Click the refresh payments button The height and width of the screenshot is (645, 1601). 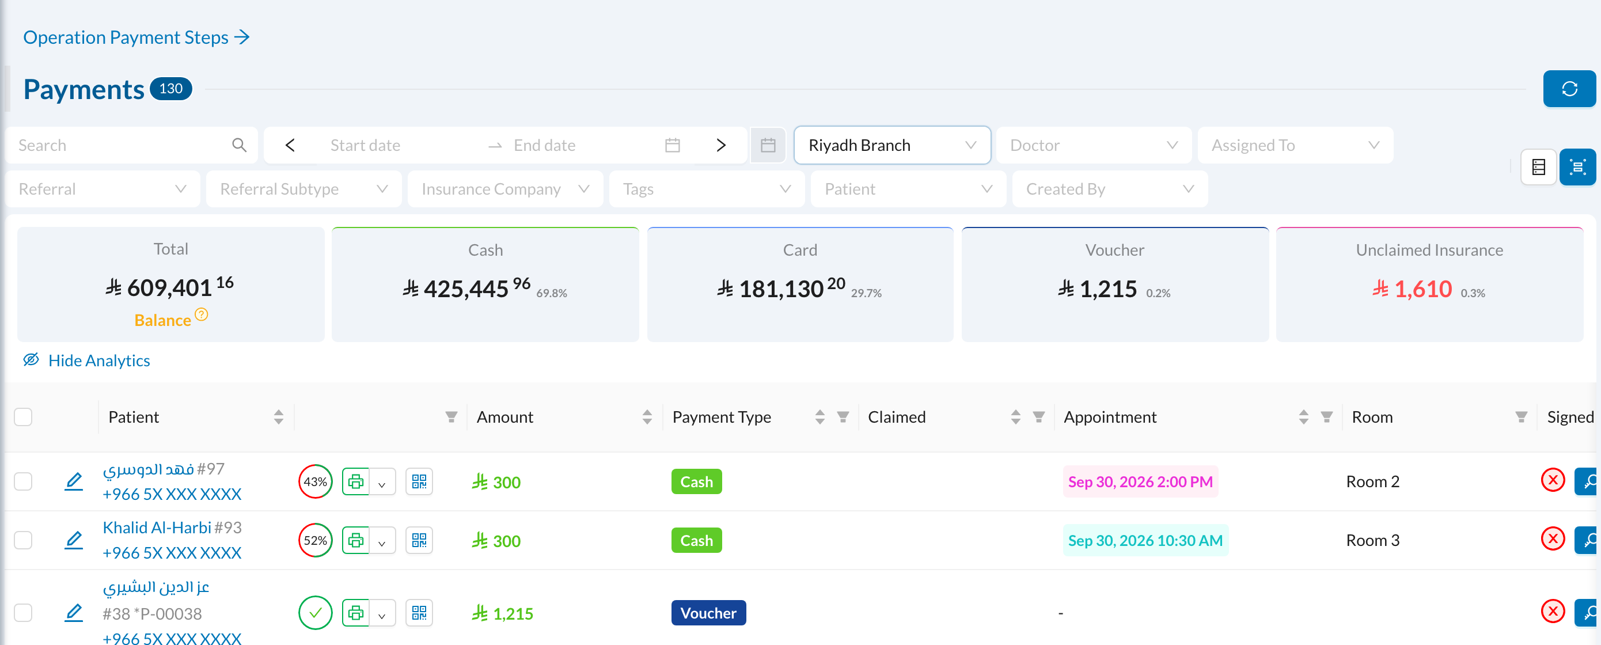point(1569,89)
